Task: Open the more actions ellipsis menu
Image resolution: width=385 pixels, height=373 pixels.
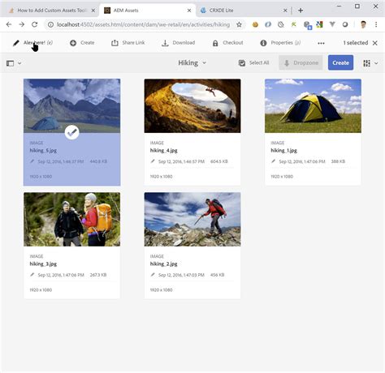Action: [x=321, y=43]
